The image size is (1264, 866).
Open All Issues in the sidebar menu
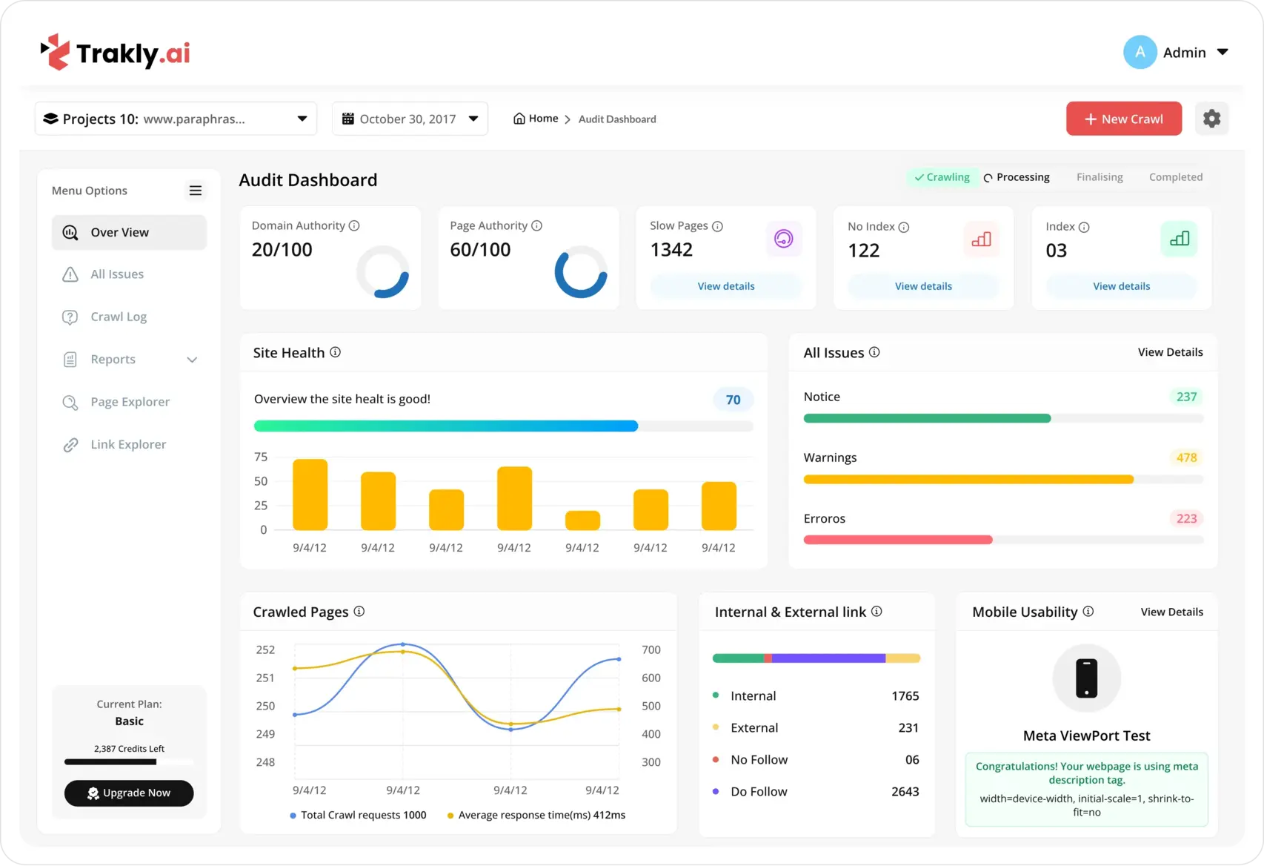pos(117,274)
